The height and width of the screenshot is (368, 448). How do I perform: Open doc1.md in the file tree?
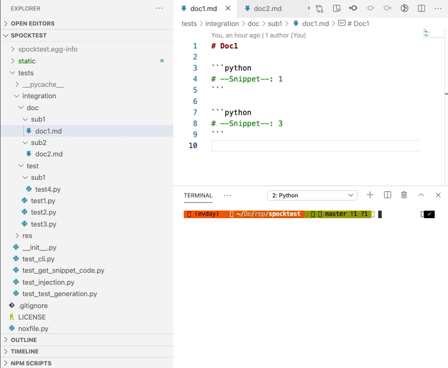87,131
